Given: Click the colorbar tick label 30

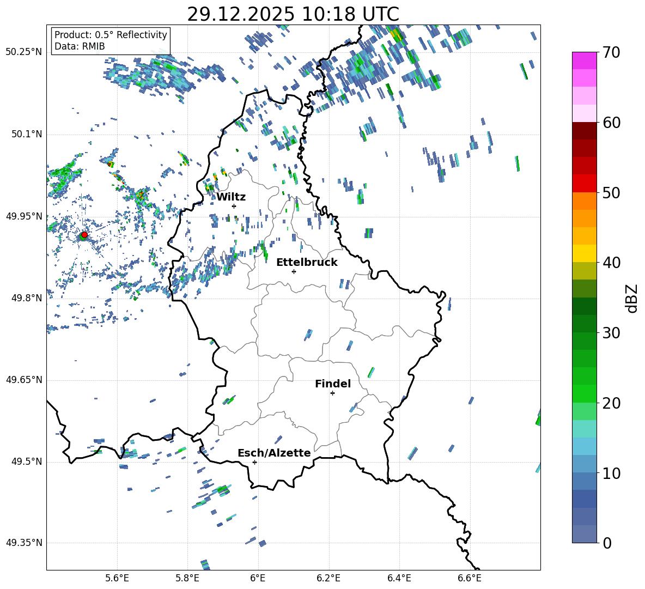Looking at the screenshot, I should 611,333.
